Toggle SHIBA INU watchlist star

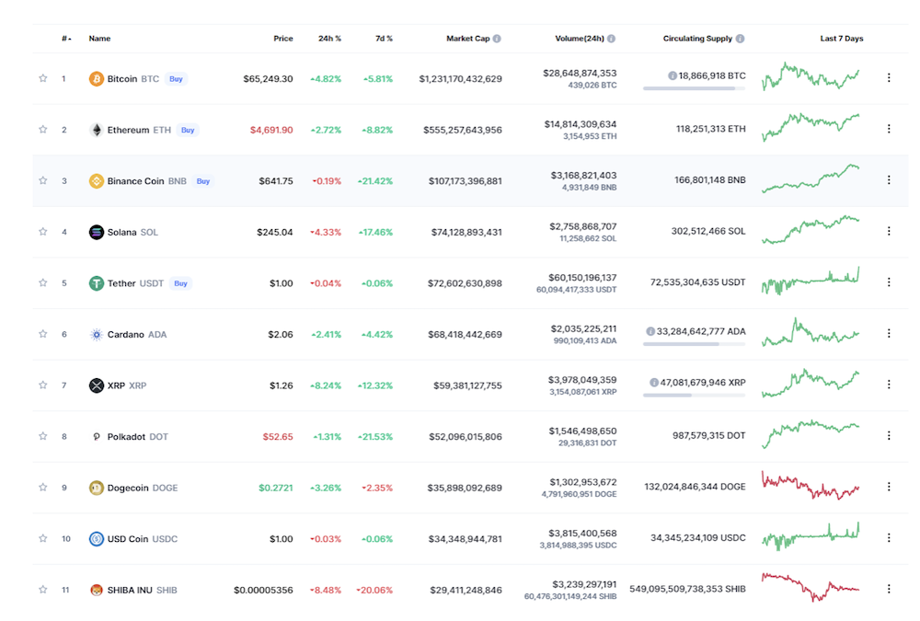(x=43, y=590)
